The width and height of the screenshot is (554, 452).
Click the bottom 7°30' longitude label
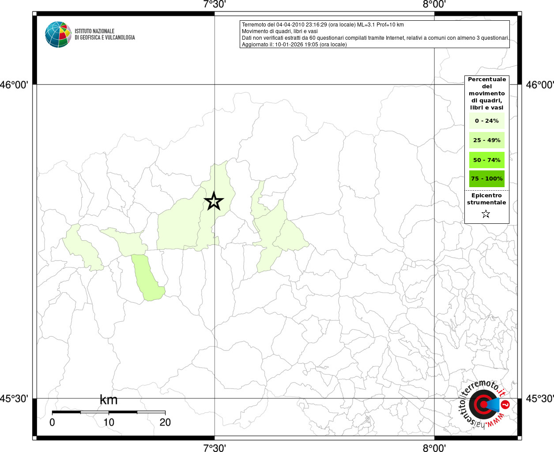(215, 448)
